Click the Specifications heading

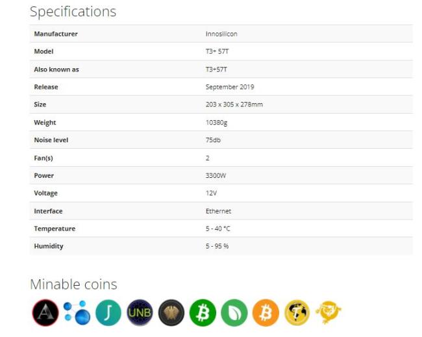[73, 12]
